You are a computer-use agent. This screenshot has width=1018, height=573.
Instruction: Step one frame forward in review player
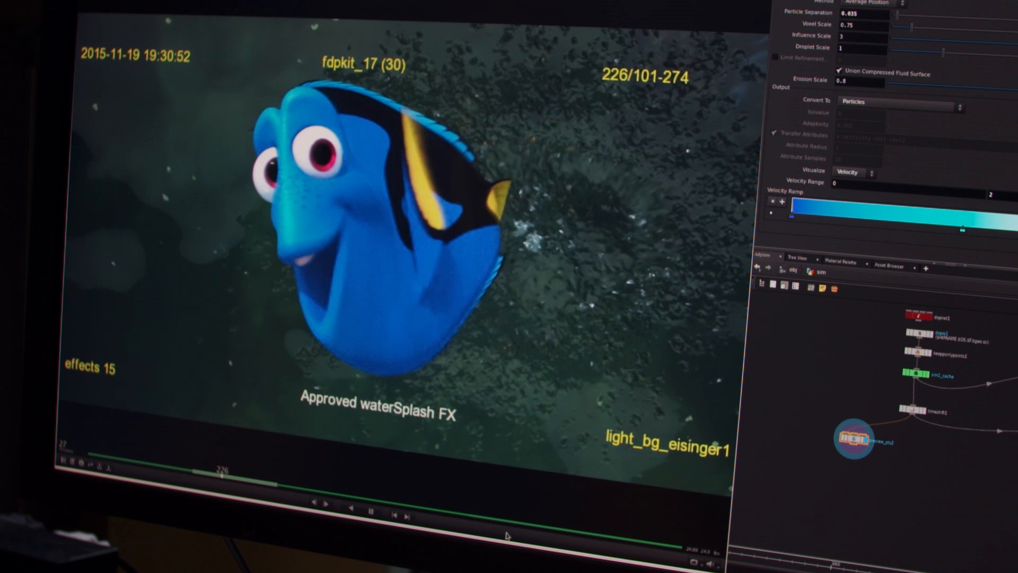pos(326,503)
